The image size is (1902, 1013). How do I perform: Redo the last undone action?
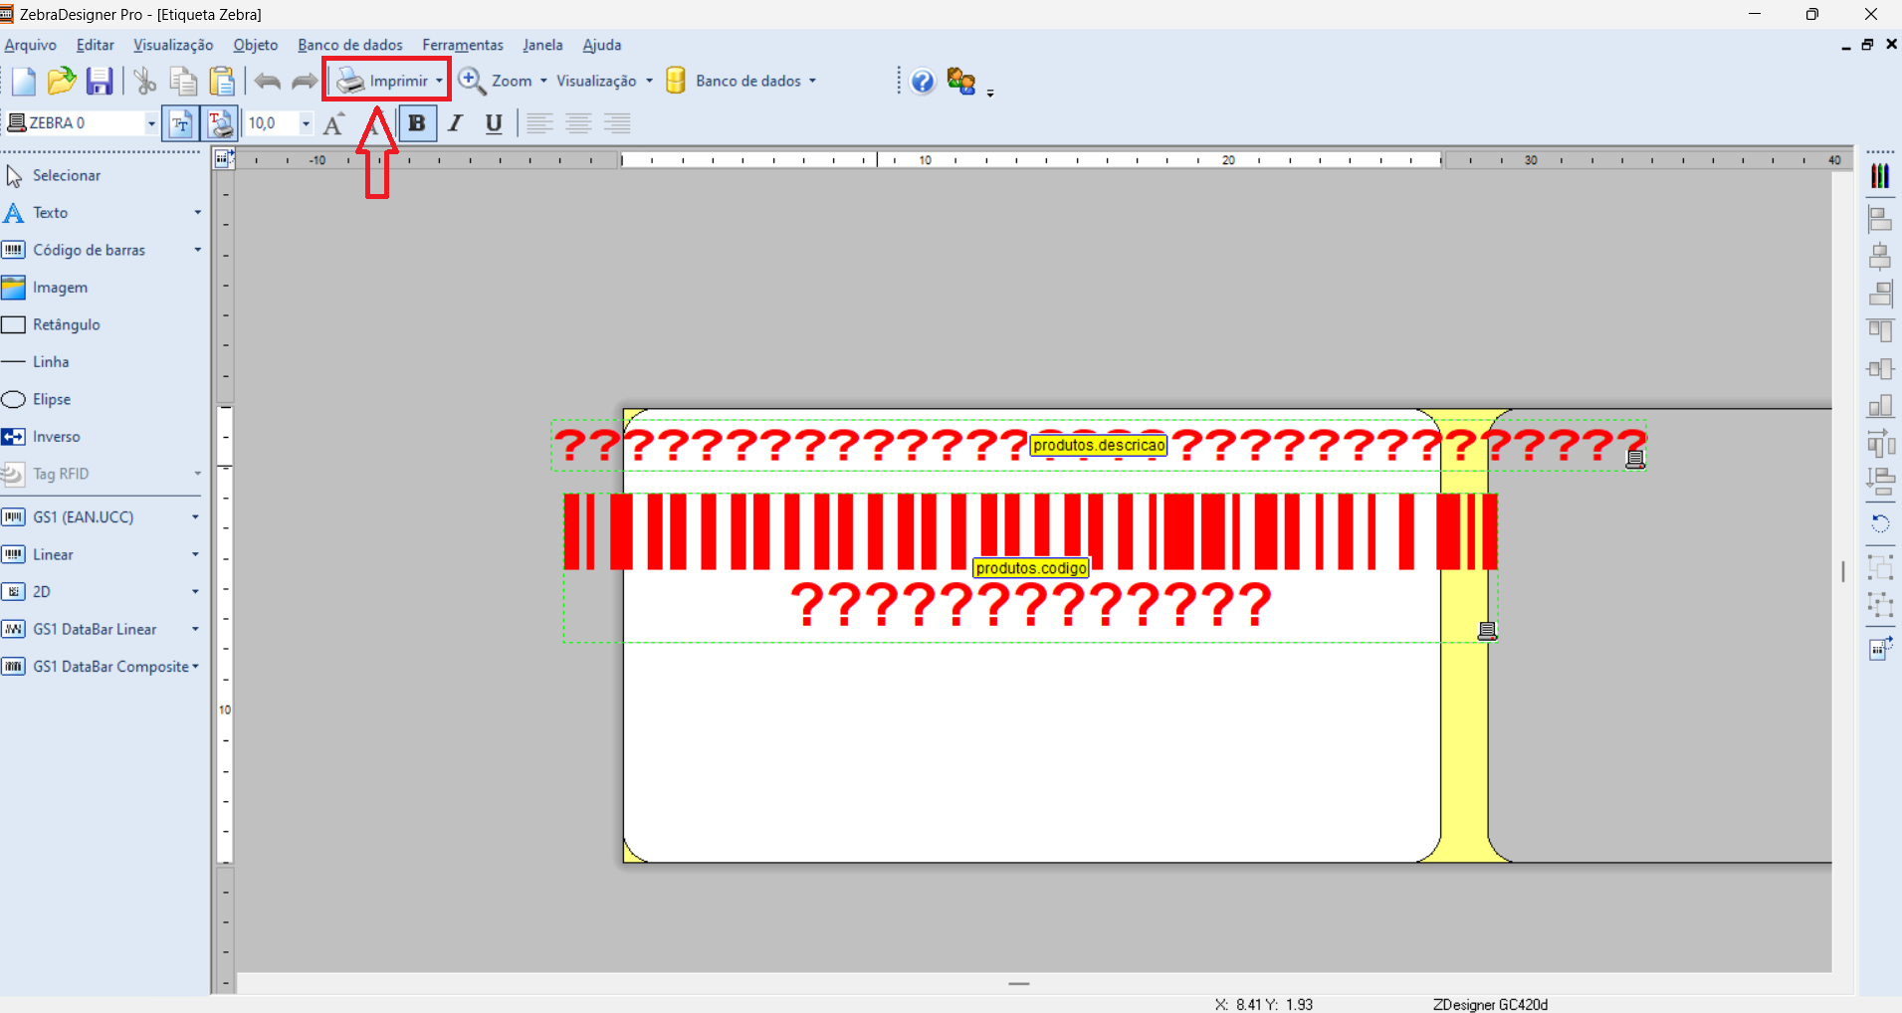coord(305,81)
